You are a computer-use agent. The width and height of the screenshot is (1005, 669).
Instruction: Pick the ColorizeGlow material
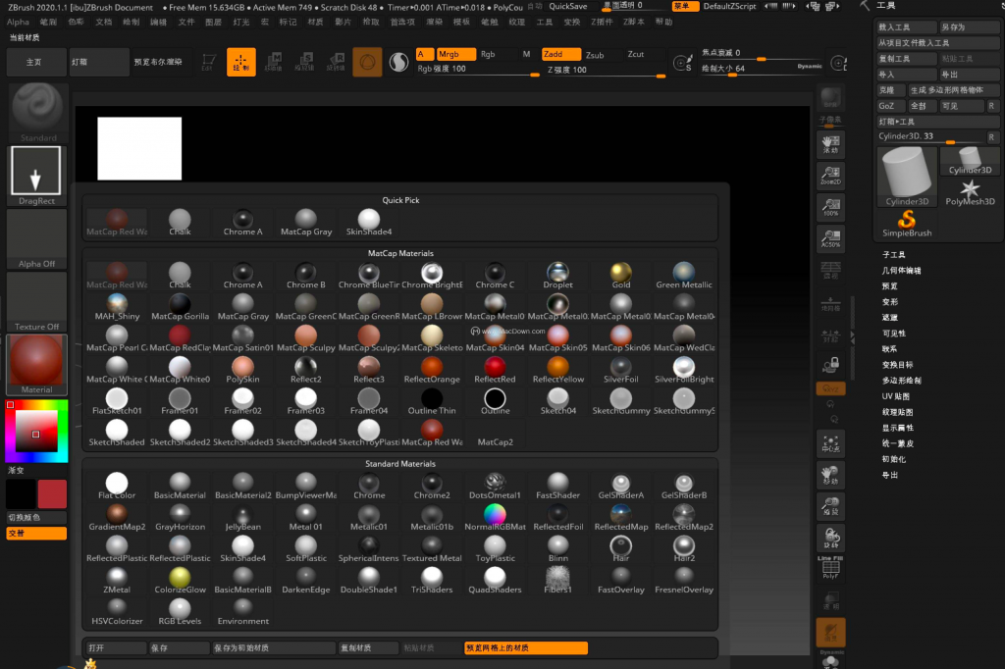coord(180,580)
